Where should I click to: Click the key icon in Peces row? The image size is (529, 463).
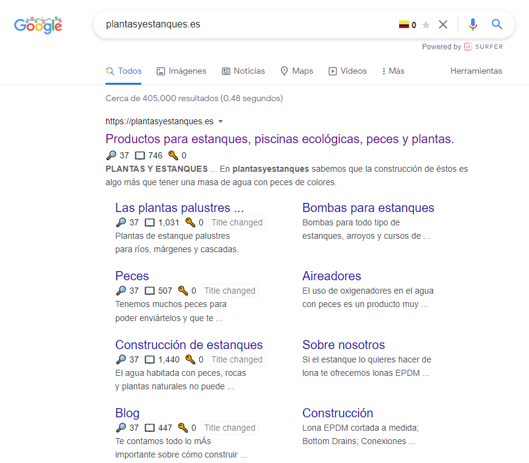coord(183,291)
